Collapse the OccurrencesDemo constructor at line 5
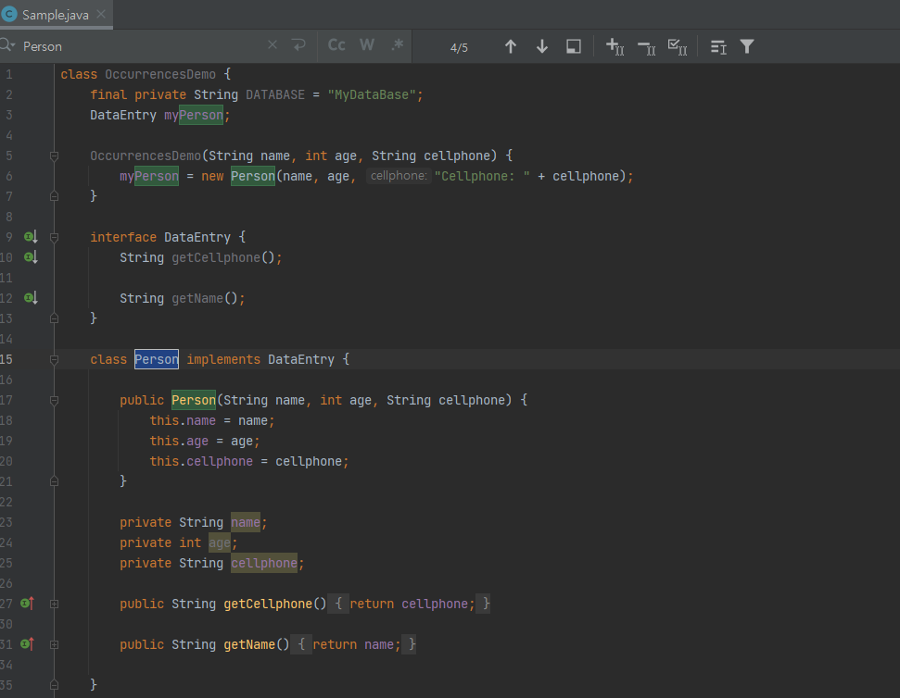Viewport: 900px width, 698px height. pyautogui.click(x=54, y=156)
